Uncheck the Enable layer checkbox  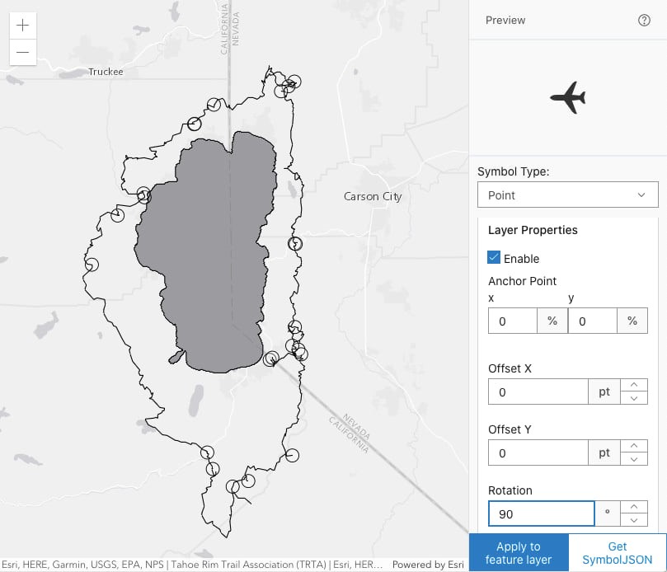(x=494, y=258)
